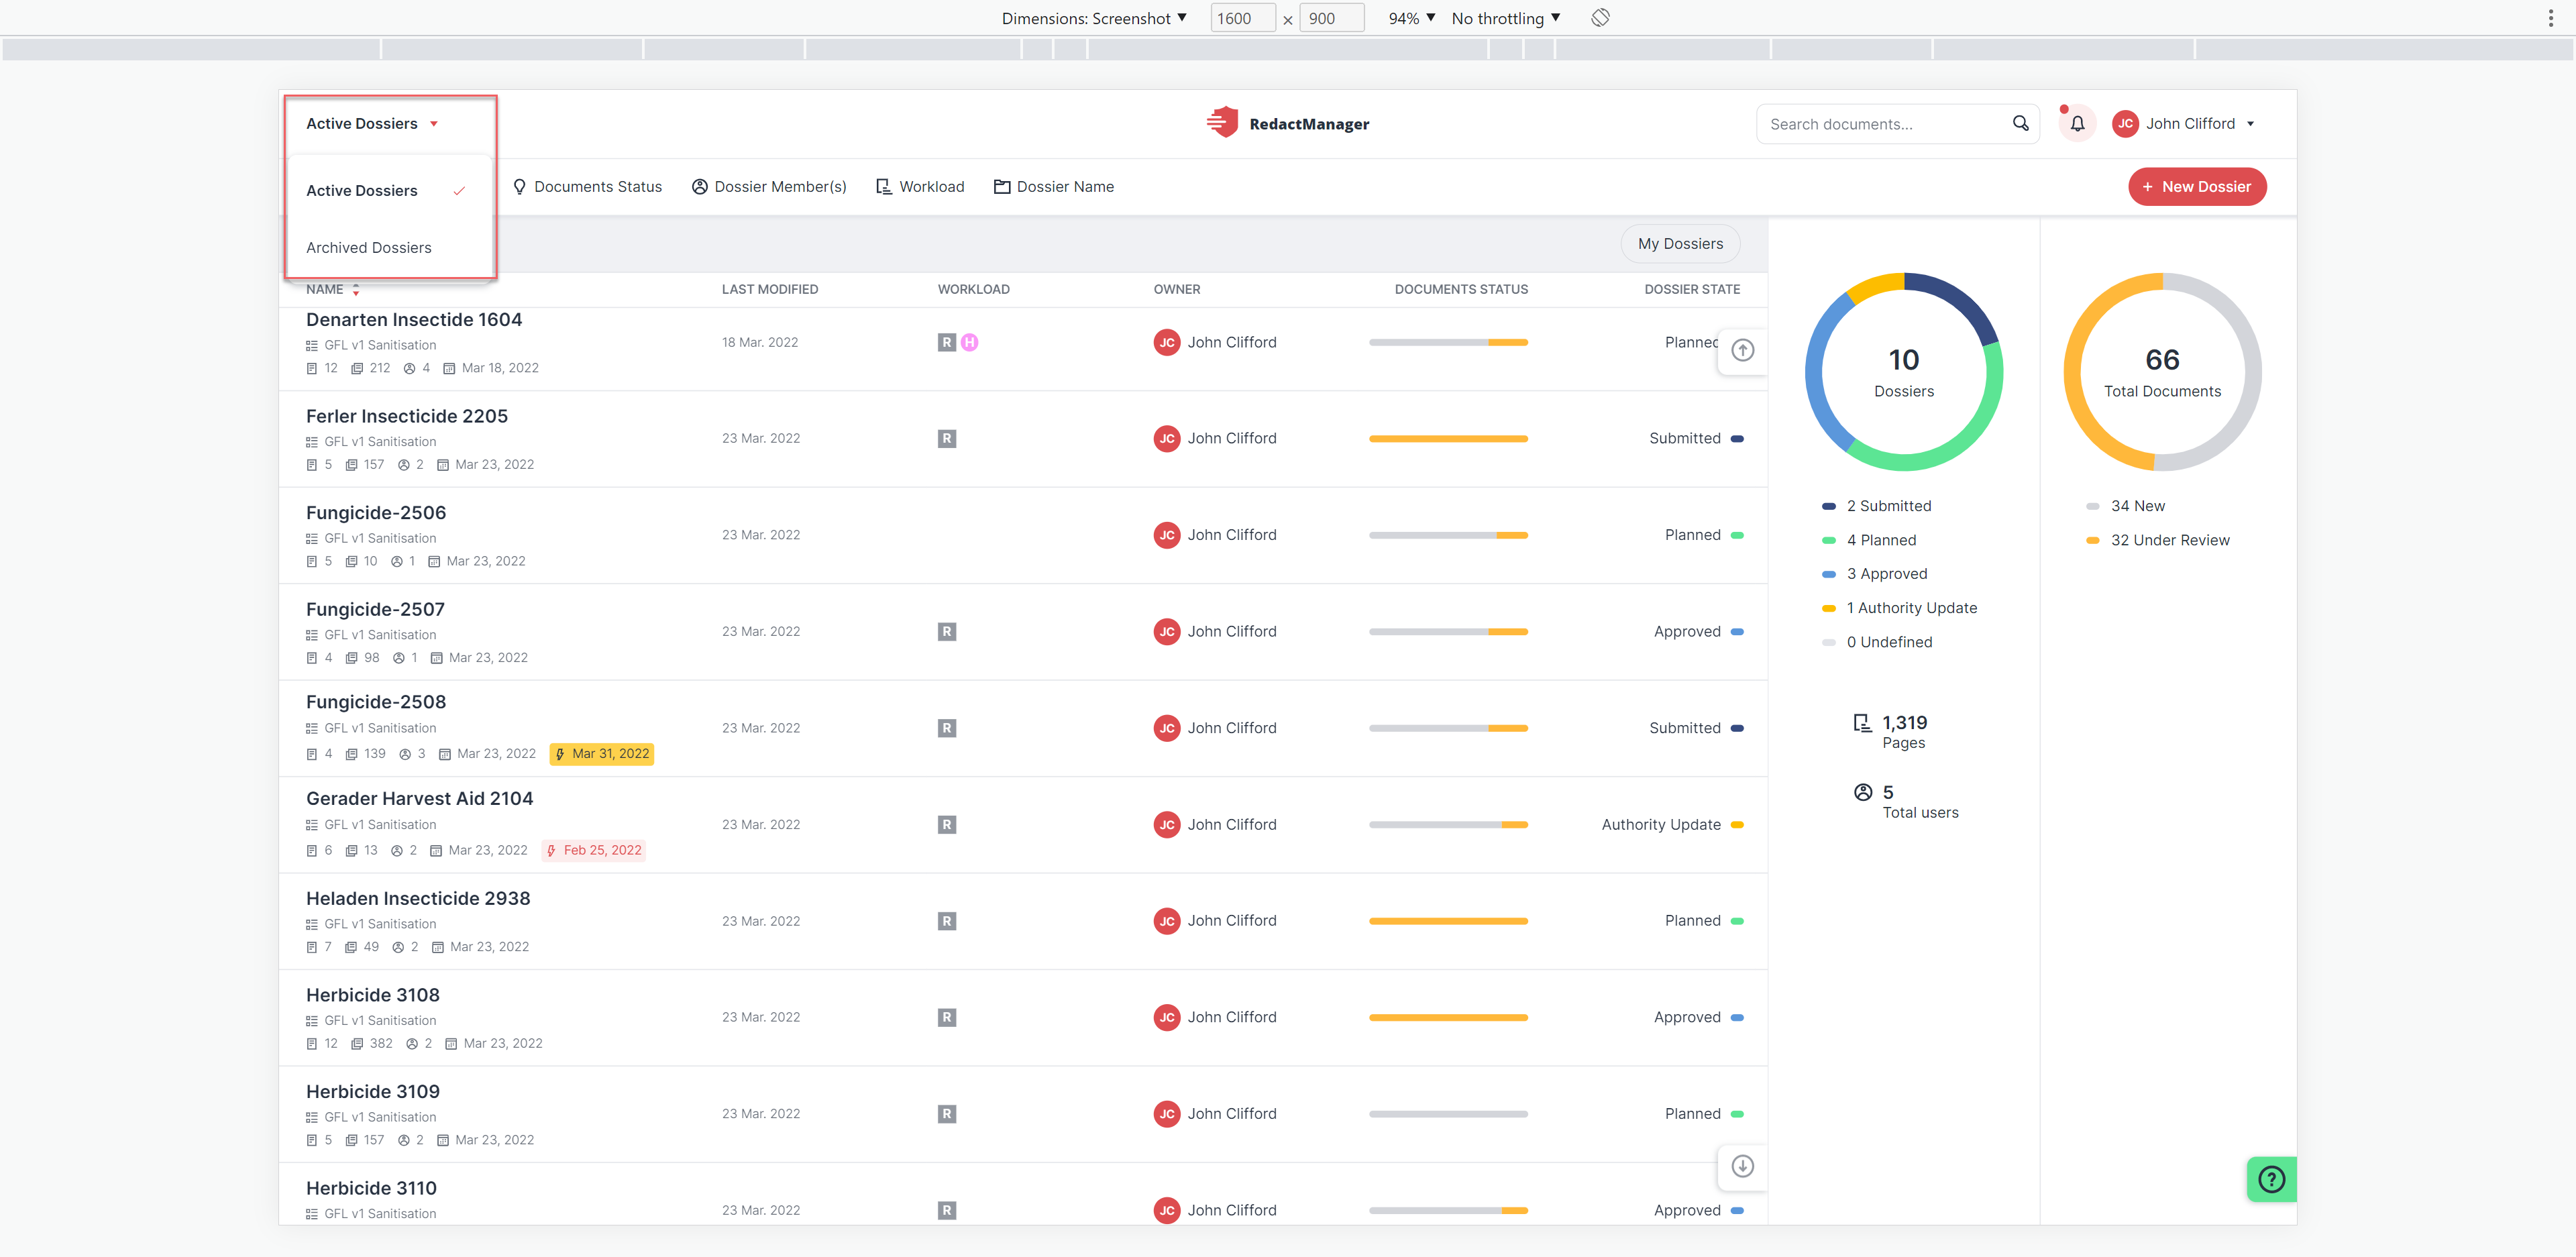
Task: Toggle 3 Approved legend filter
Action: click(x=1874, y=574)
